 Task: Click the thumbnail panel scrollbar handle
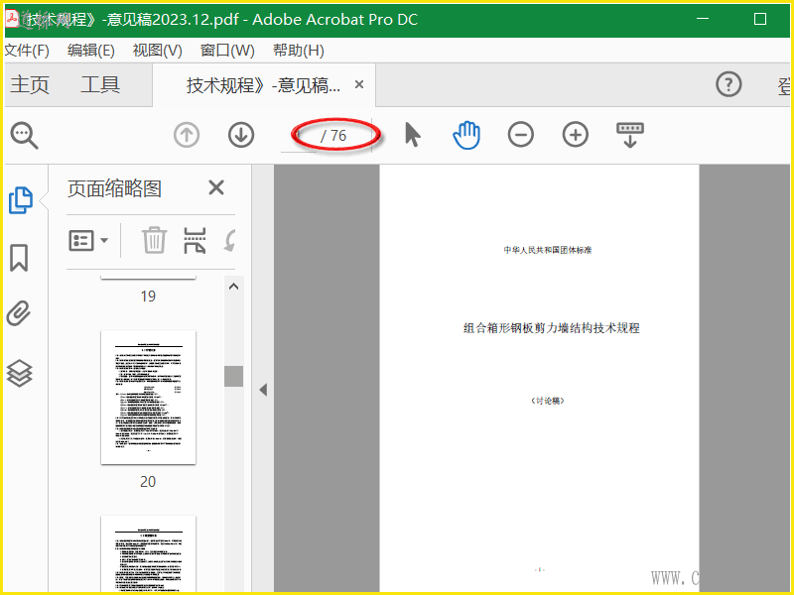pyautogui.click(x=233, y=376)
